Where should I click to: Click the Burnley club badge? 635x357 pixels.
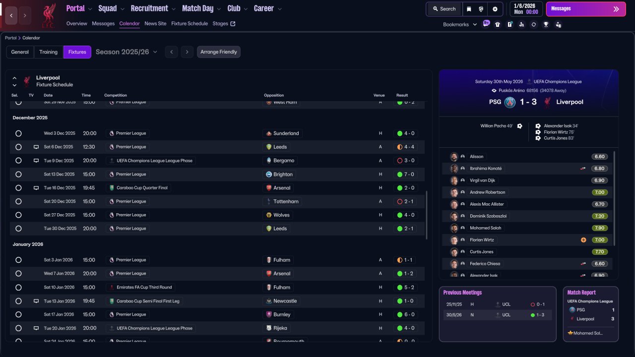click(269, 314)
